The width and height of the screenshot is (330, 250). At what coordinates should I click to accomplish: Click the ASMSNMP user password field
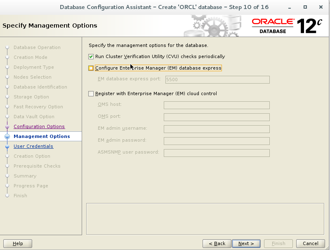coord(217,153)
